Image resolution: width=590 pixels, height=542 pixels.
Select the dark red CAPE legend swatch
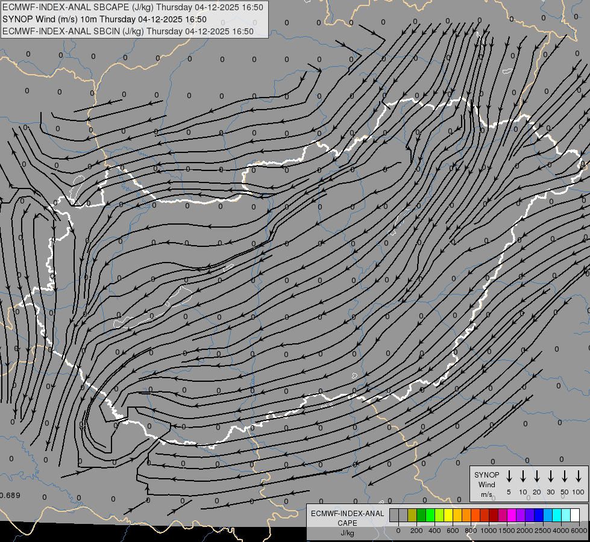(494, 515)
